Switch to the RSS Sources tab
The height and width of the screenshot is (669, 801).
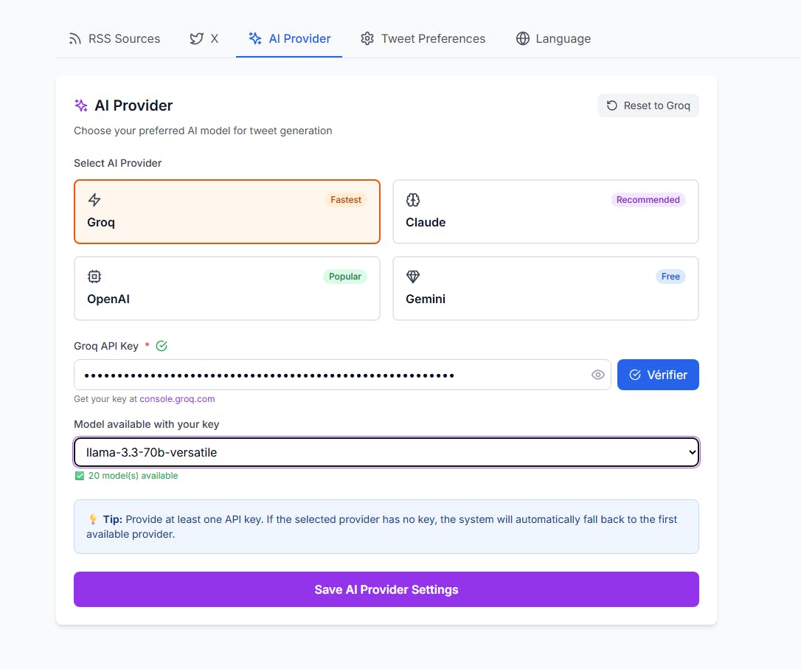pyautogui.click(x=114, y=38)
